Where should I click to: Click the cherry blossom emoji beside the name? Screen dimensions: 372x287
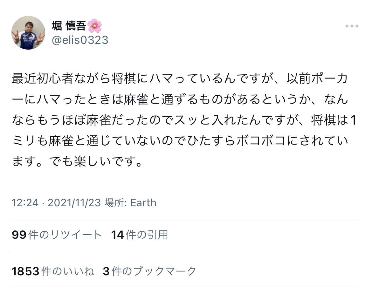(94, 26)
